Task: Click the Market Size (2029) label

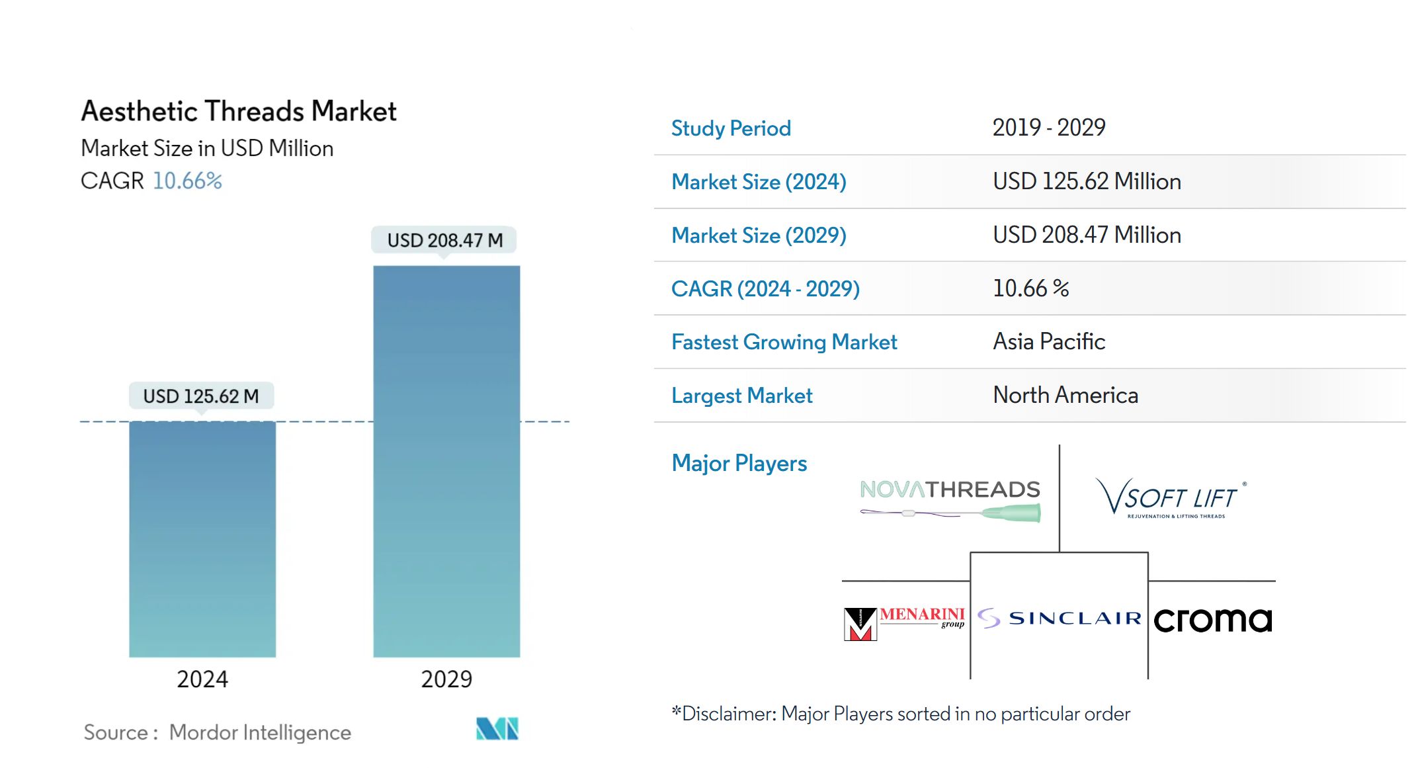Action: [759, 235]
